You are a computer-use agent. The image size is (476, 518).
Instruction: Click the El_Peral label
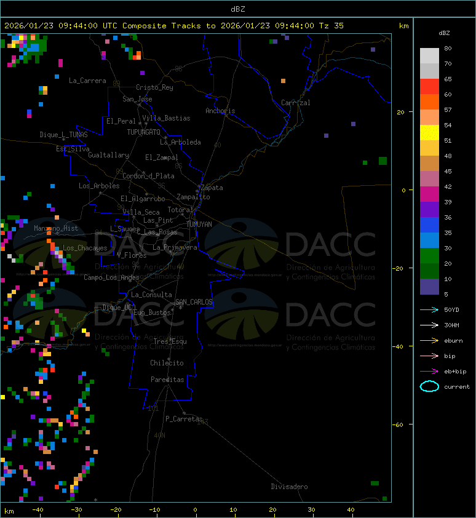pos(121,121)
